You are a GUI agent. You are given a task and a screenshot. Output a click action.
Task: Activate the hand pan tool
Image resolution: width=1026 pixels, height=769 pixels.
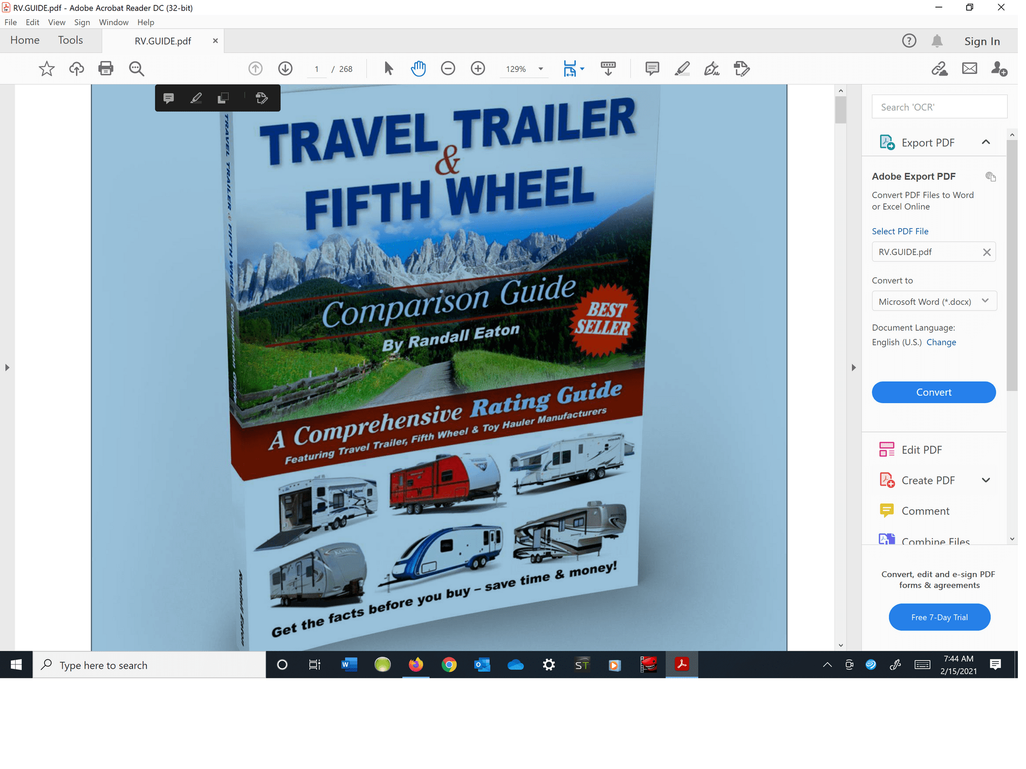tap(418, 69)
